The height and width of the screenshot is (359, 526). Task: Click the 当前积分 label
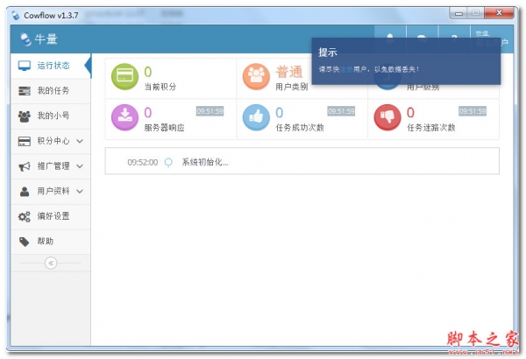pyautogui.click(x=160, y=87)
